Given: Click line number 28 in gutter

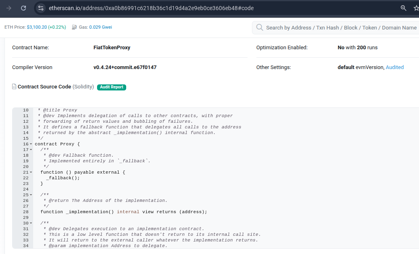Looking at the screenshot, I should click(x=25, y=212).
